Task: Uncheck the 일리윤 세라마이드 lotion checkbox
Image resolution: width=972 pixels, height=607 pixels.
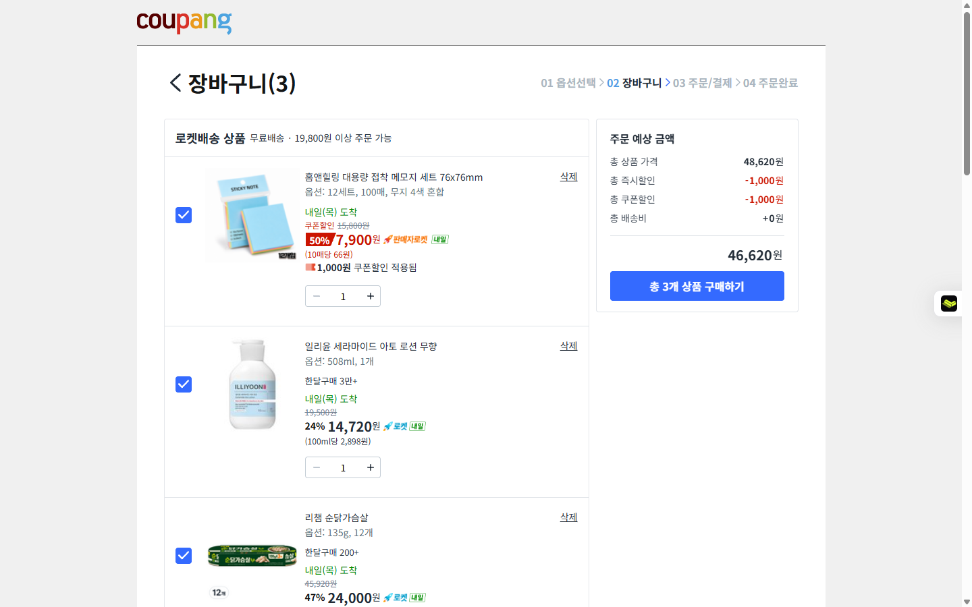Action: (184, 384)
